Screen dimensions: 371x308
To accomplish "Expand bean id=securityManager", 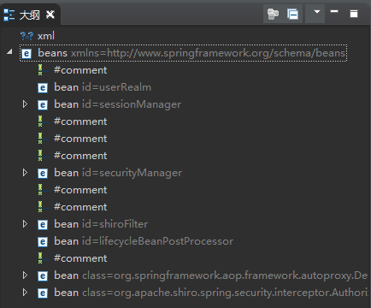I will pyautogui.click(x=25, y=173).
